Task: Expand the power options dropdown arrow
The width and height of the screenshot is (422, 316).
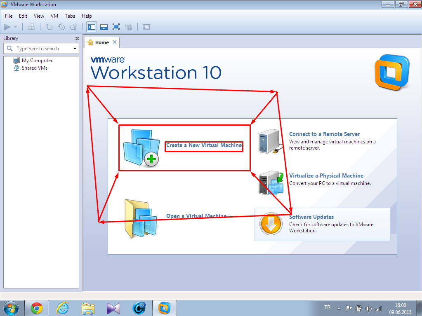Action: click(15, 27)
